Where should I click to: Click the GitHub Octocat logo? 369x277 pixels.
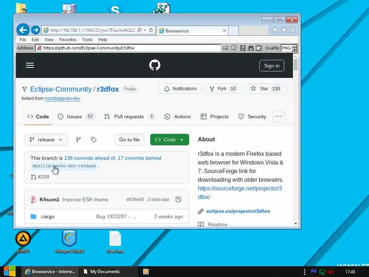click(155, 65)
